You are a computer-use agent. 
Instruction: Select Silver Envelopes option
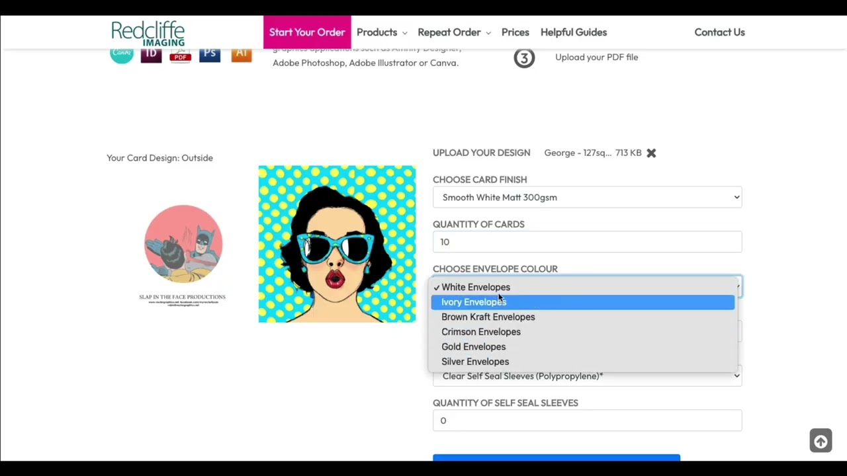point(583,362)
